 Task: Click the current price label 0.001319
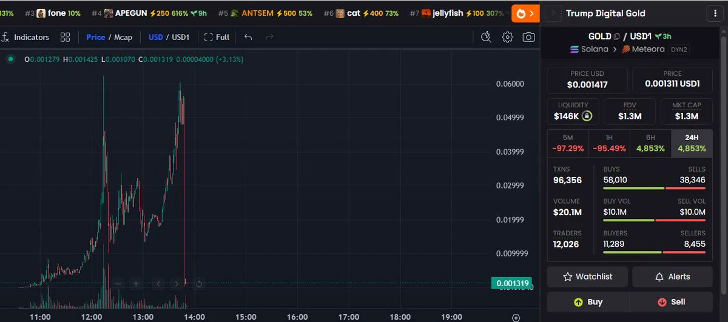[513, 283]
